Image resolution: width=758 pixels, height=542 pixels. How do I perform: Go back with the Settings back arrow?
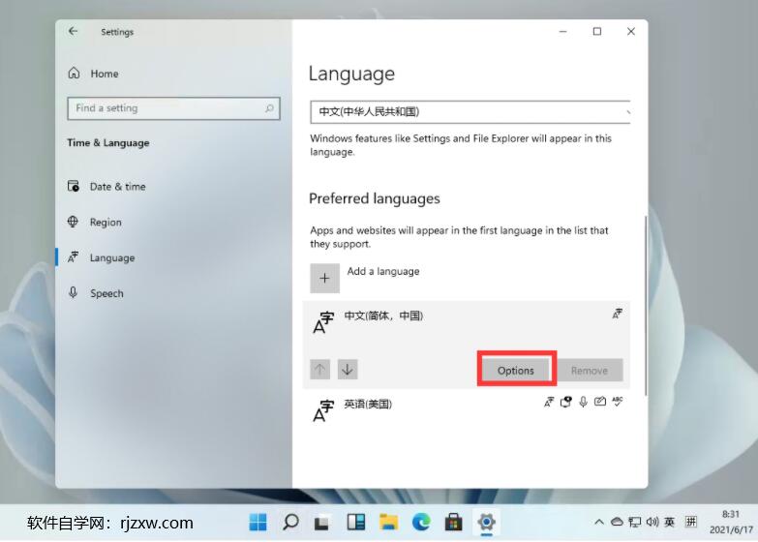click(73, 31)
